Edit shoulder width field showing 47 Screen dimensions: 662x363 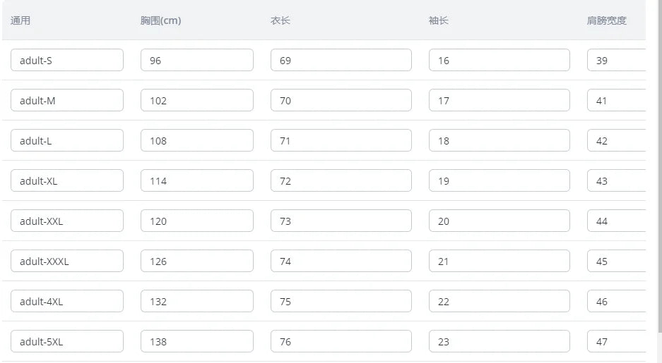coord(616,341)
